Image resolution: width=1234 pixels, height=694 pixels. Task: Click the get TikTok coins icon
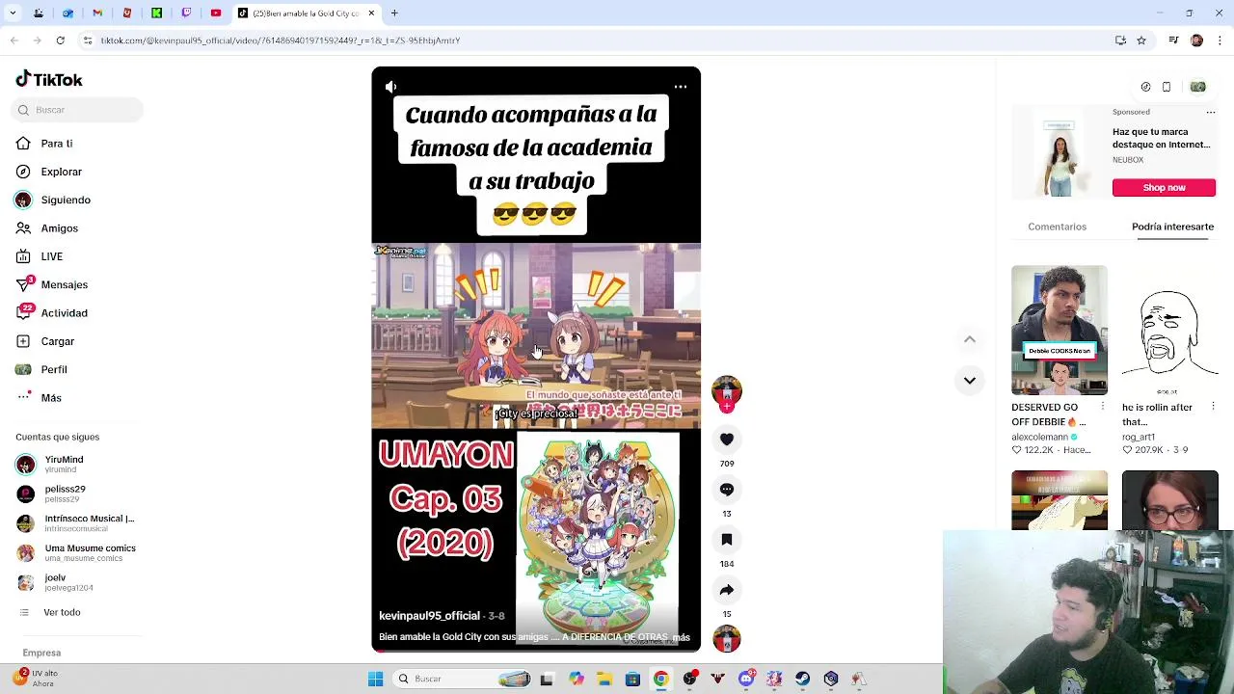click(x=1145, y=87)
